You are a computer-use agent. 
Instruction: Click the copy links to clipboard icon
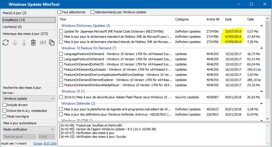point(52,42)
